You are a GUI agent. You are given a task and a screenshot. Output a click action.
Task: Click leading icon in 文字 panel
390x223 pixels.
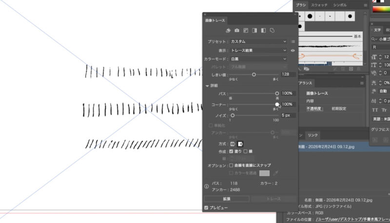click(x=374, y=65)
